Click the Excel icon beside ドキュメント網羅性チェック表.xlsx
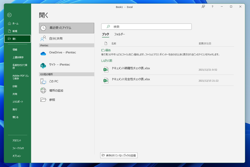Screen dimensions: 250x167 [x=106, y=70]
